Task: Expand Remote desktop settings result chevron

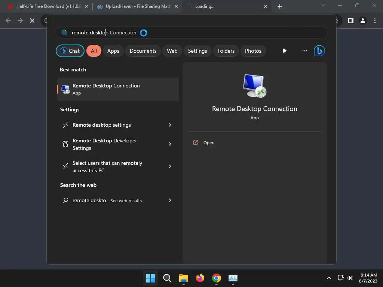Action: coord(170,125)
